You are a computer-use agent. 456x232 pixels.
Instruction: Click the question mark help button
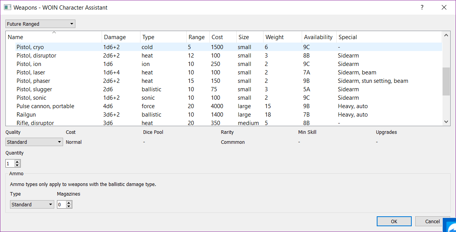[x=422, y=8]
